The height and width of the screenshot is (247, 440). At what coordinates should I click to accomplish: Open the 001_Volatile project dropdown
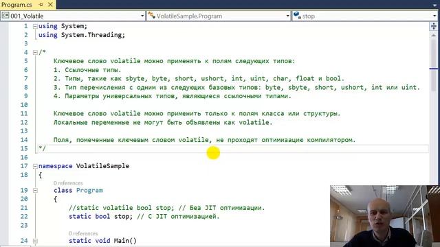(x=142, y=16)
